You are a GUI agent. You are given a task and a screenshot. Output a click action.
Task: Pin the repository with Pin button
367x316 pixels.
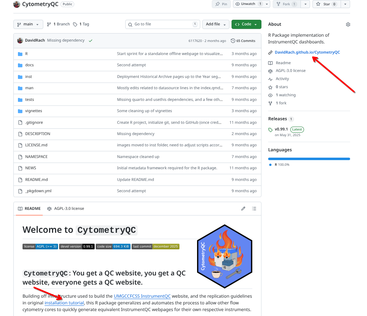click(x=221, y=4)
